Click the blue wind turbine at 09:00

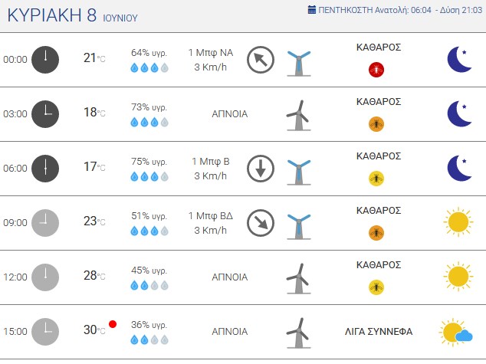299,227
